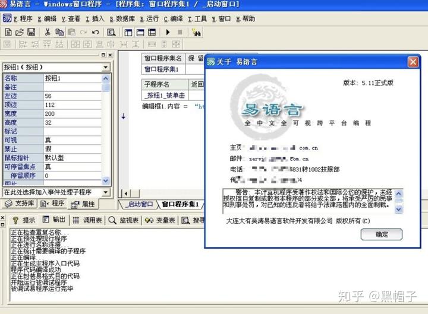Click the grayed Paste clipboard icon
This screenshot has height=314, width=428.
click(71, 32)
